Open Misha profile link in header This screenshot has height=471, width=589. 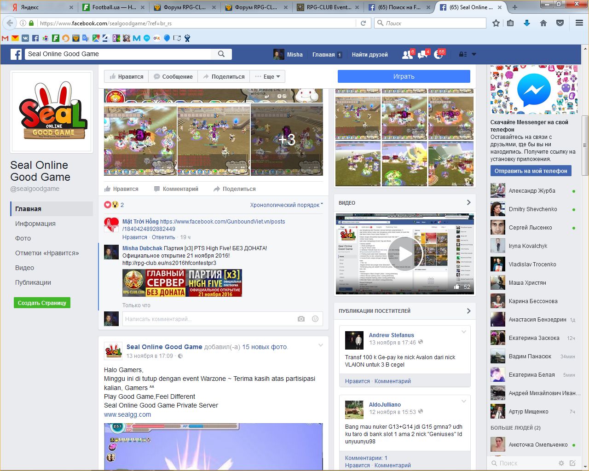click(x=288, y=54)
